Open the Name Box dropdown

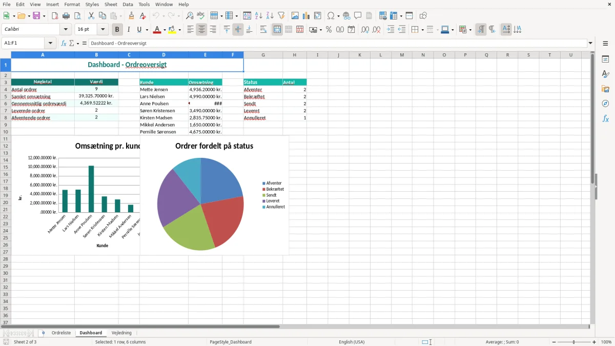[50, 43]
